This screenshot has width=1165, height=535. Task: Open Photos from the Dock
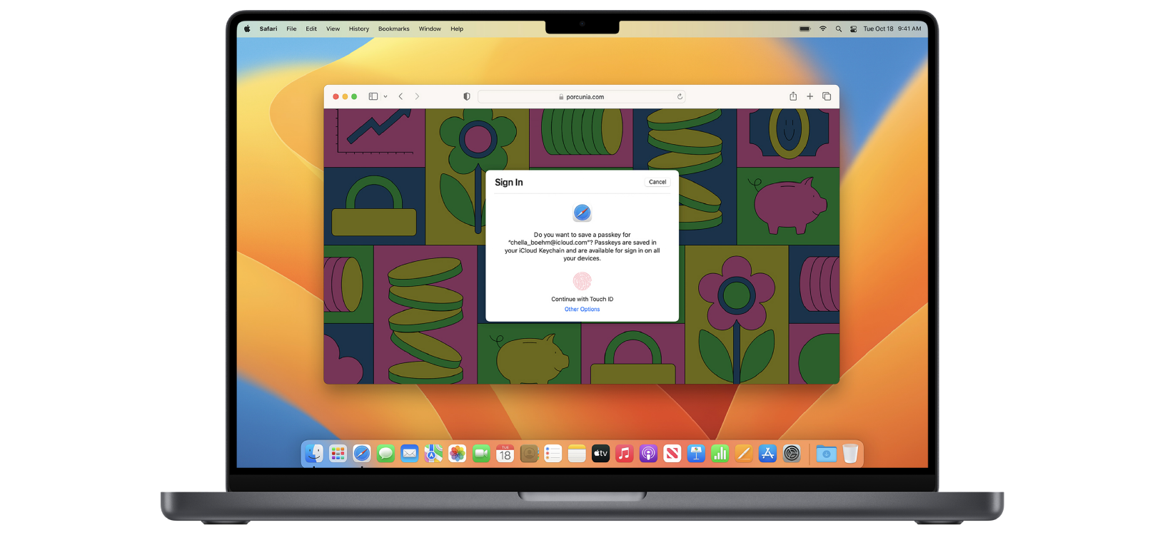pyautogui.click(x=458, y=453)
